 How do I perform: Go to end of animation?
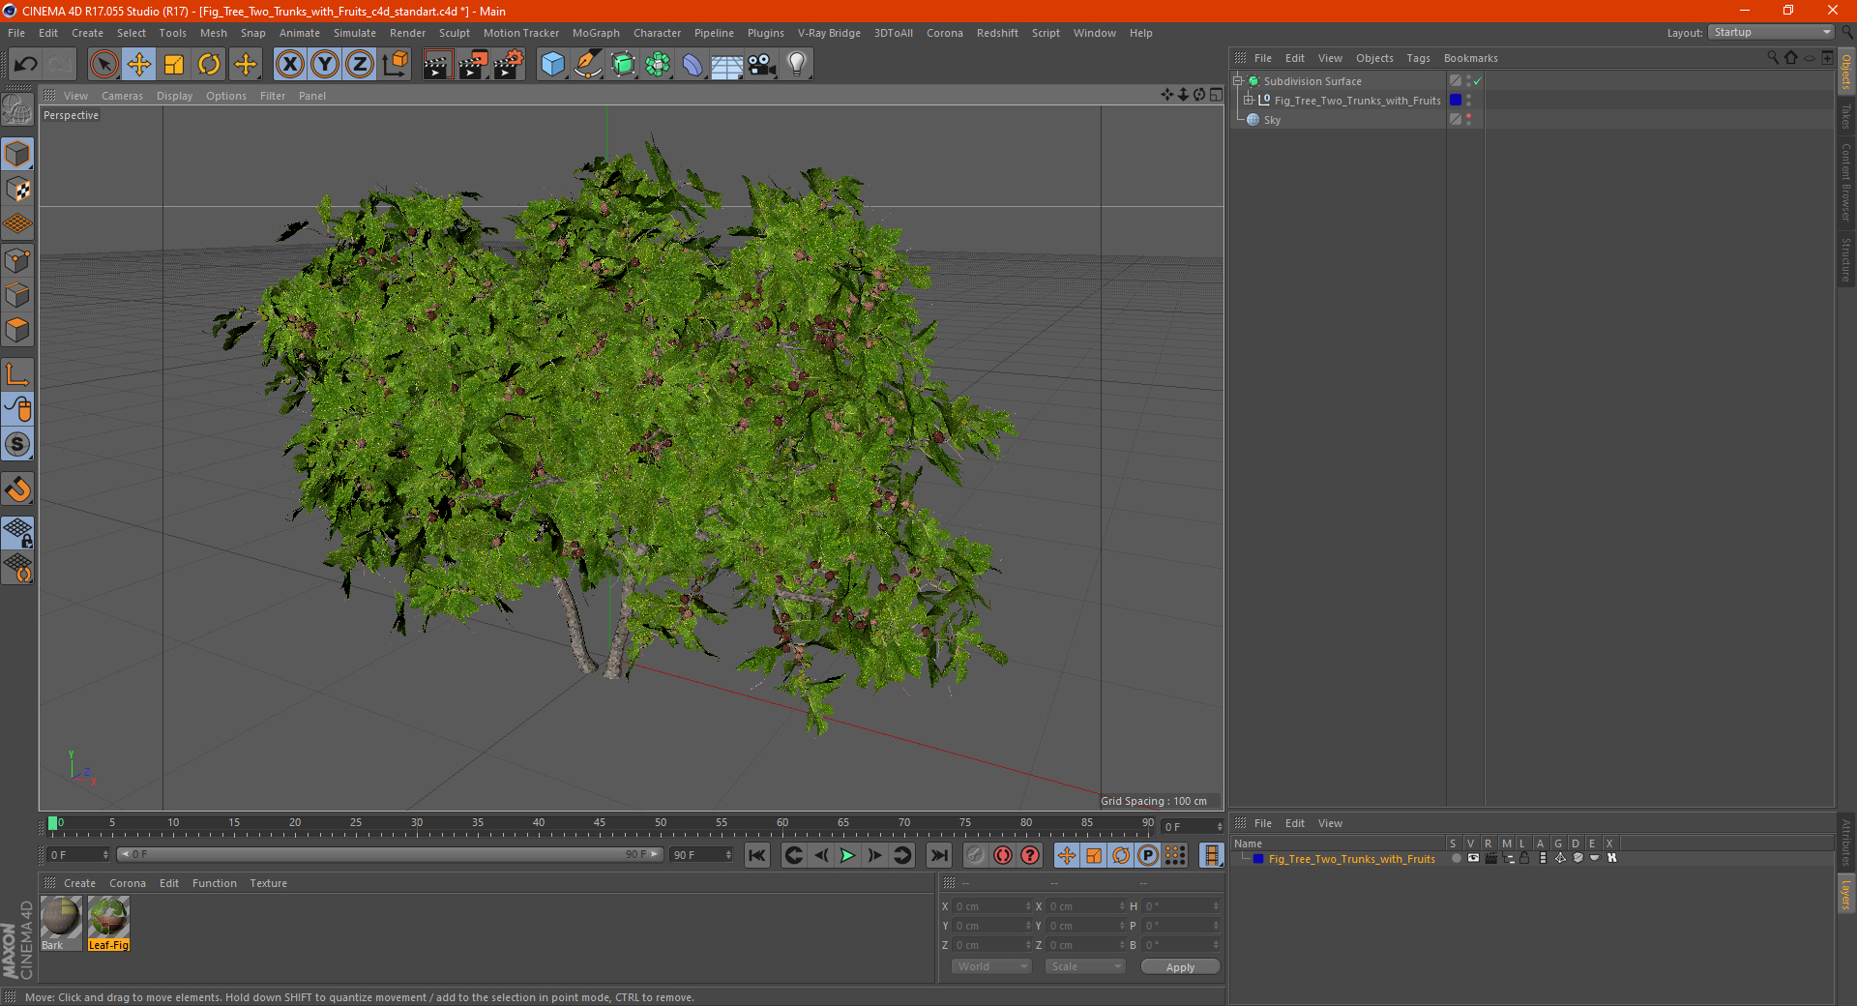click(x=938, y=855)
